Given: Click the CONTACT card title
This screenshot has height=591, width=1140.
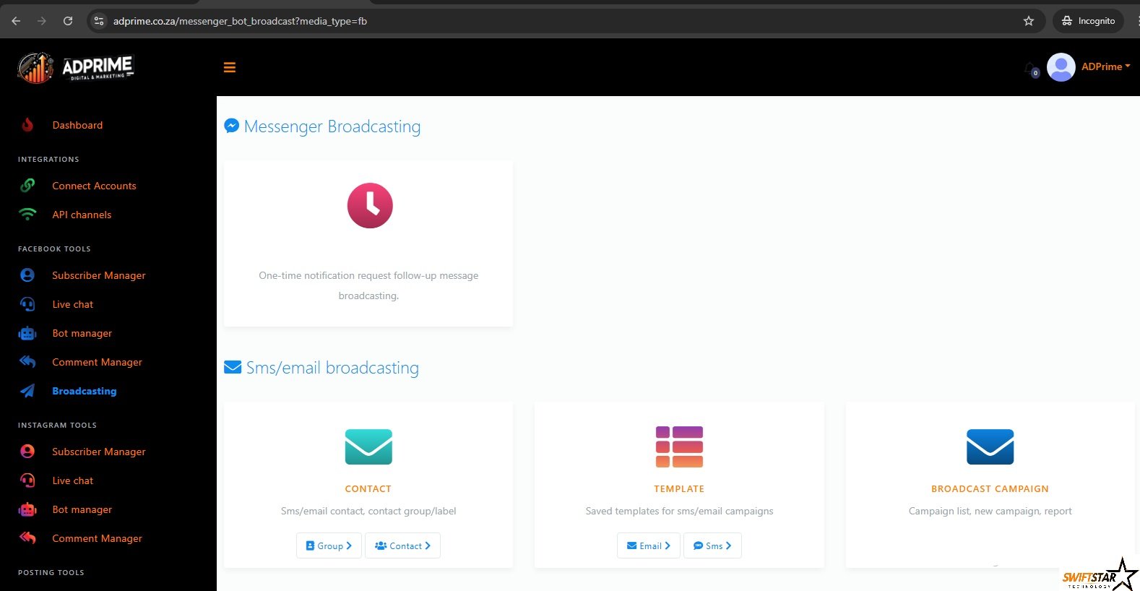Looking at the screenshot, I should (x=368, y=489).
